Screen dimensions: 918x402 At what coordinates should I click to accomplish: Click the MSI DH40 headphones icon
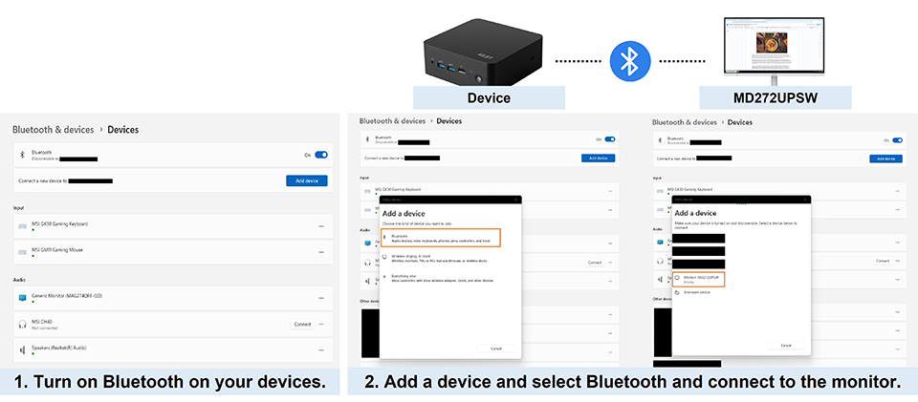(x=22, y=325)
